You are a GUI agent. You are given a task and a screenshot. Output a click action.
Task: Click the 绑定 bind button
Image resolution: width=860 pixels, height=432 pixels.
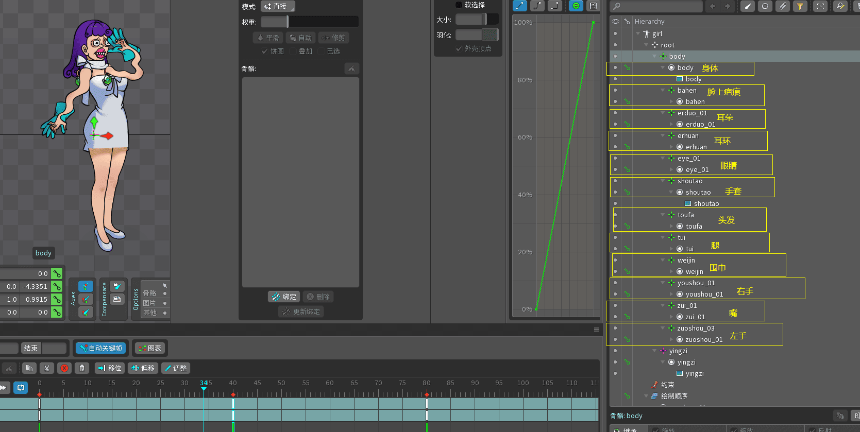tap(284, 297)
